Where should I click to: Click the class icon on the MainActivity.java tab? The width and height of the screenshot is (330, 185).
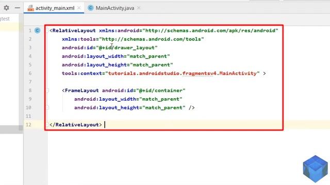[x=91, y=8]
